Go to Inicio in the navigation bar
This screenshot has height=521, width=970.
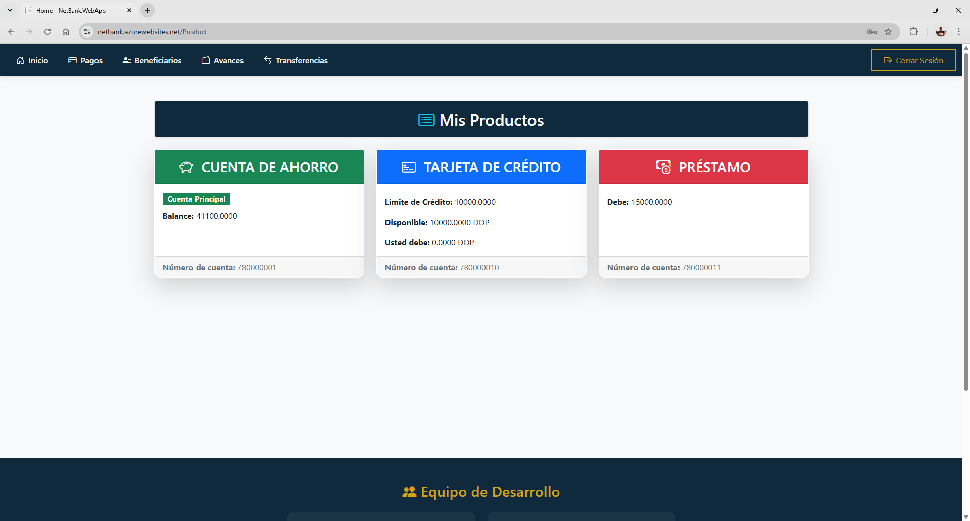point(32,60)
